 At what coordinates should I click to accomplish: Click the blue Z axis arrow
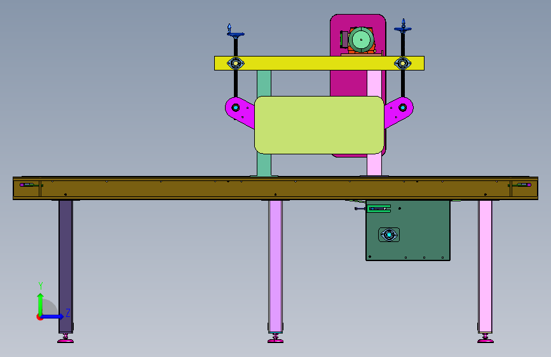(53, 316)
